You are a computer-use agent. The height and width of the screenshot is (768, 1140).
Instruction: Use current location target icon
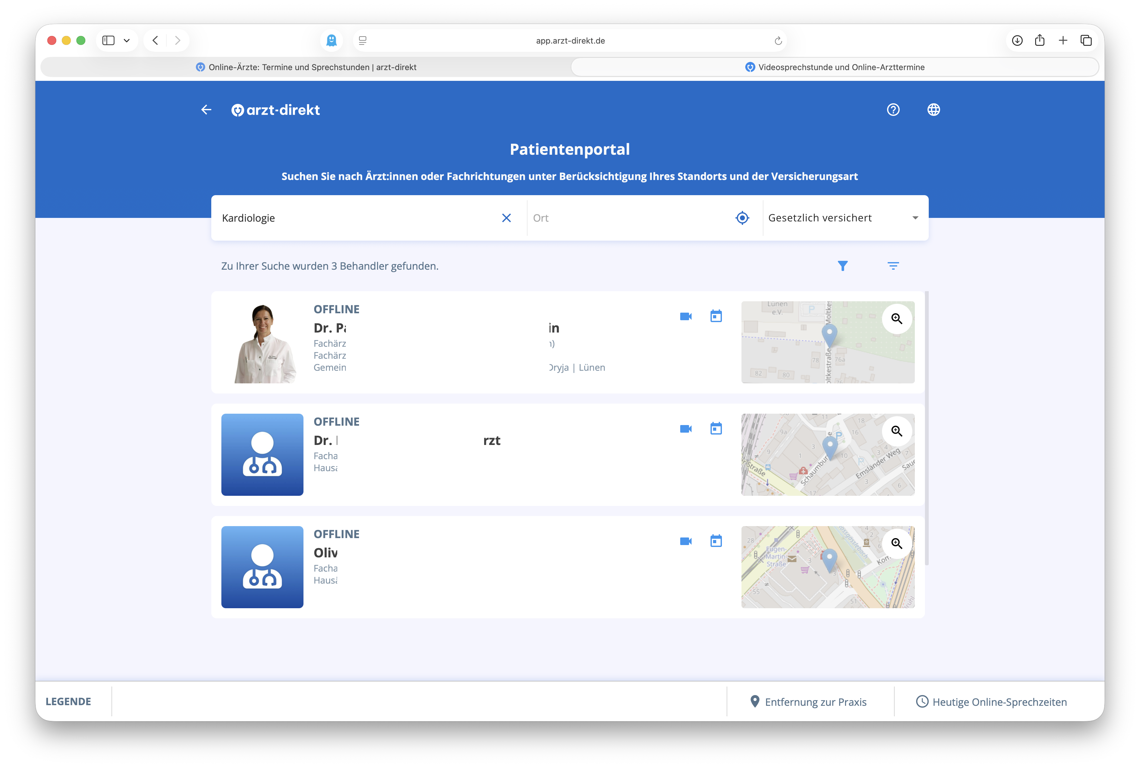tap(742, 218)
